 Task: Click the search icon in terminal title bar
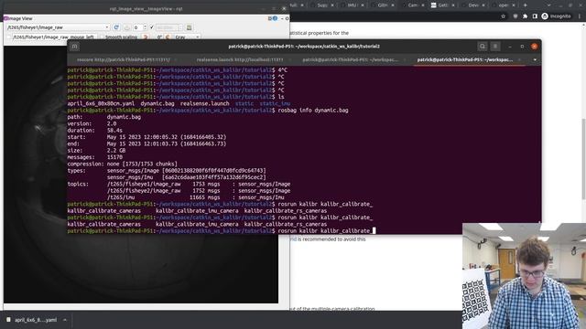coord(483,47)
